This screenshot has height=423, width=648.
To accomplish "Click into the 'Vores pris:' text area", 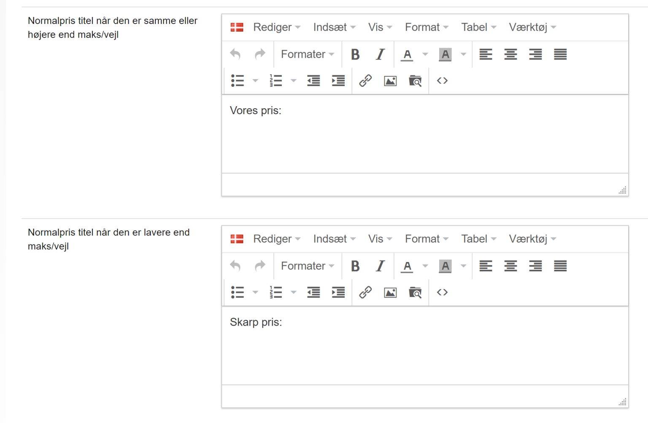I will point(425,134).
